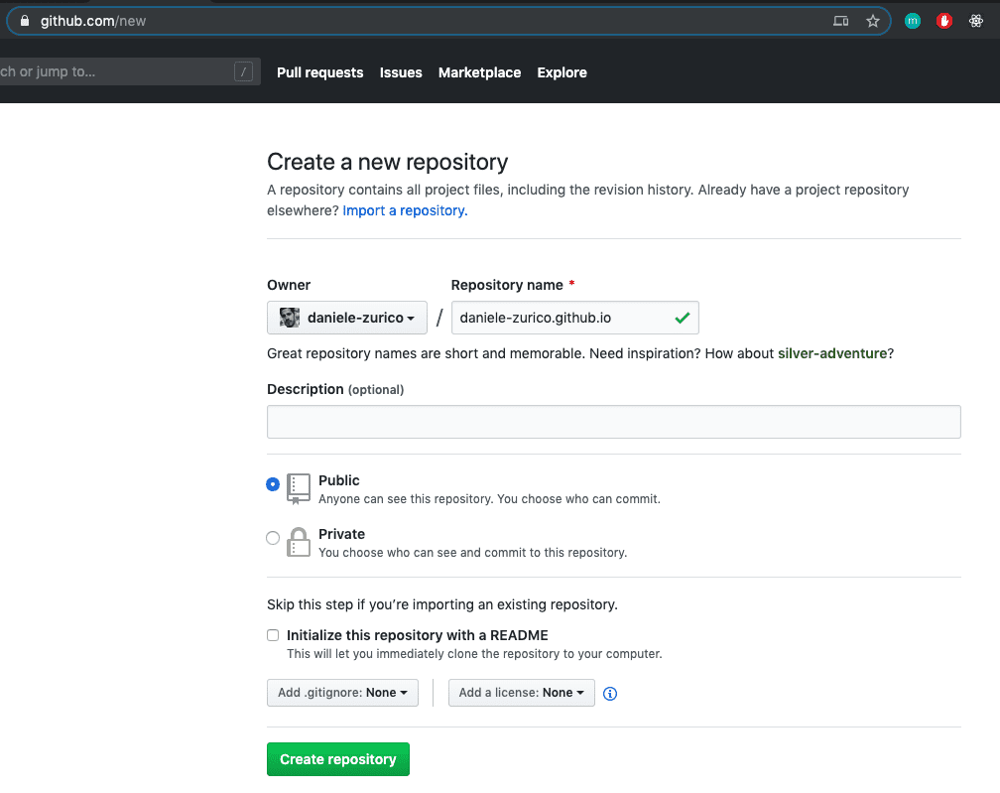
Task: Open the React DevTools extension icon
Action: (x=976, y=21)
